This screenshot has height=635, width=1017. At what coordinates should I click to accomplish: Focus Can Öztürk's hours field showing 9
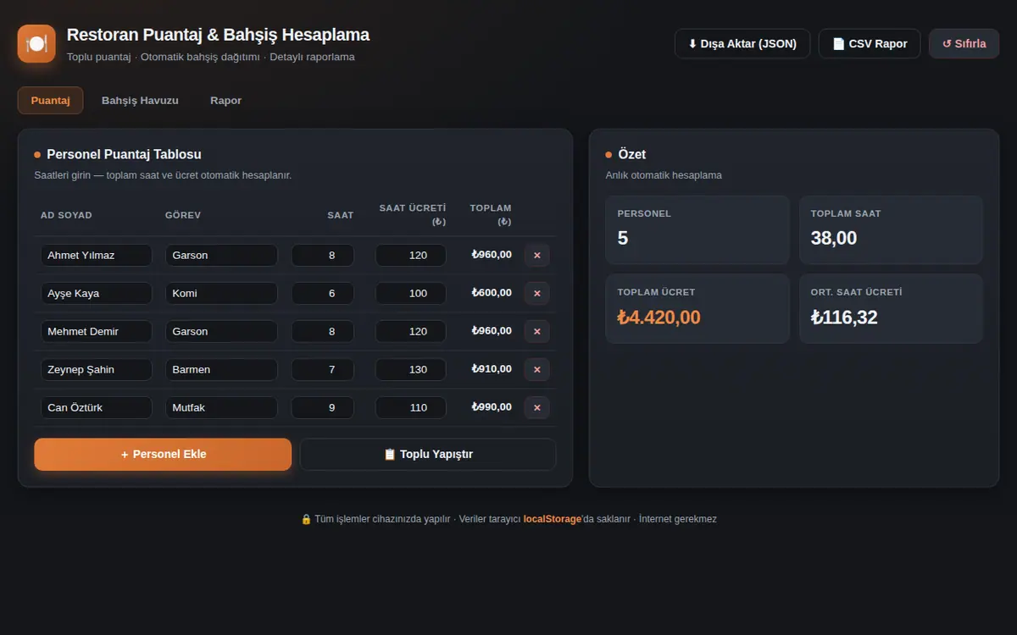coord(323,408)
